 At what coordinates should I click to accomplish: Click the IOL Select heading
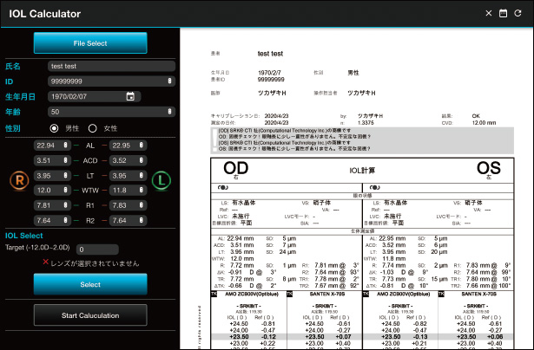click(x=23, y=236)
